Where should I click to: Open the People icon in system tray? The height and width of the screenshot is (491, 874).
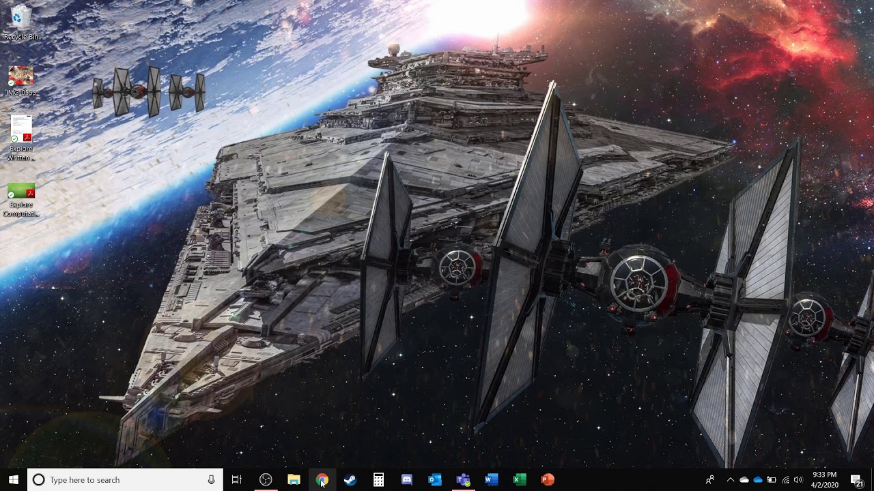[710, 480]
